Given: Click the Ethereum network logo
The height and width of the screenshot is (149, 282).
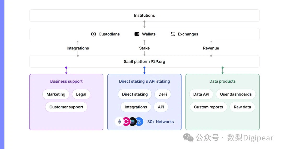Looking at the screenshot, I should (x=120, y=121).
